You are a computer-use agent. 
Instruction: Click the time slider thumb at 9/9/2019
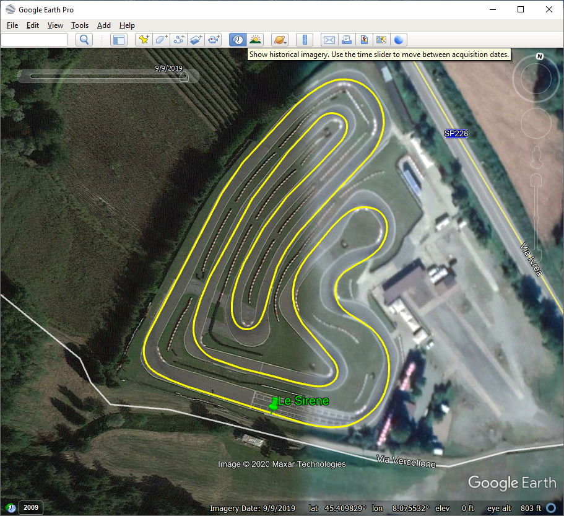point(184,76)
